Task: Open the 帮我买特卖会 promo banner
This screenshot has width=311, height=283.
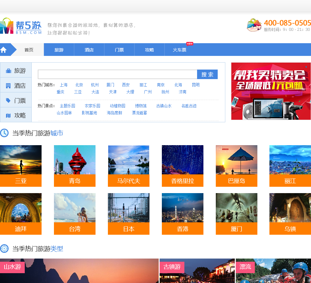Action: tap(271, 91)
